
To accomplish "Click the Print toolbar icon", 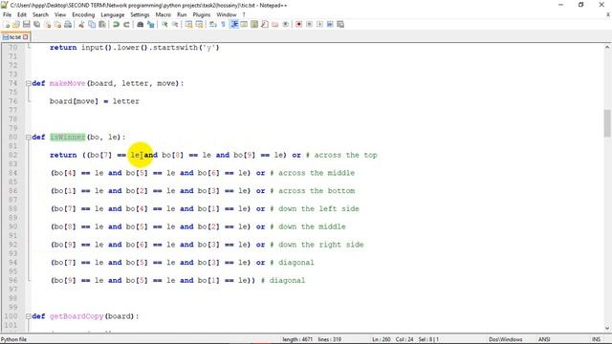I will [x=68, y=24].
